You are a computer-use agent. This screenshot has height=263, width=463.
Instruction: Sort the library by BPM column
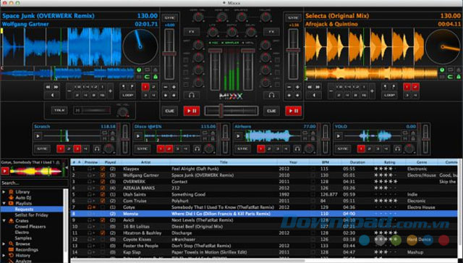tap(325, 162)
